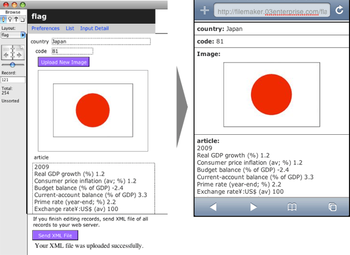Switch to Preview mode page icon

22,19
